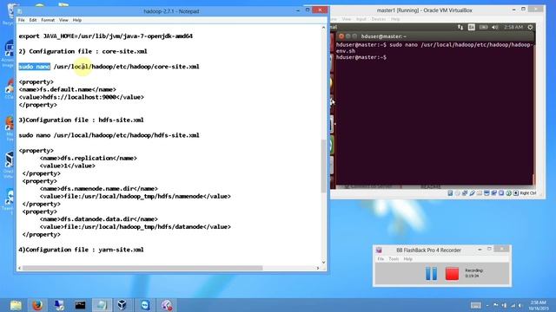The image size is (556, 312).
Task: Open File menu in FlashBack Recorder
Action: [381, 259]
